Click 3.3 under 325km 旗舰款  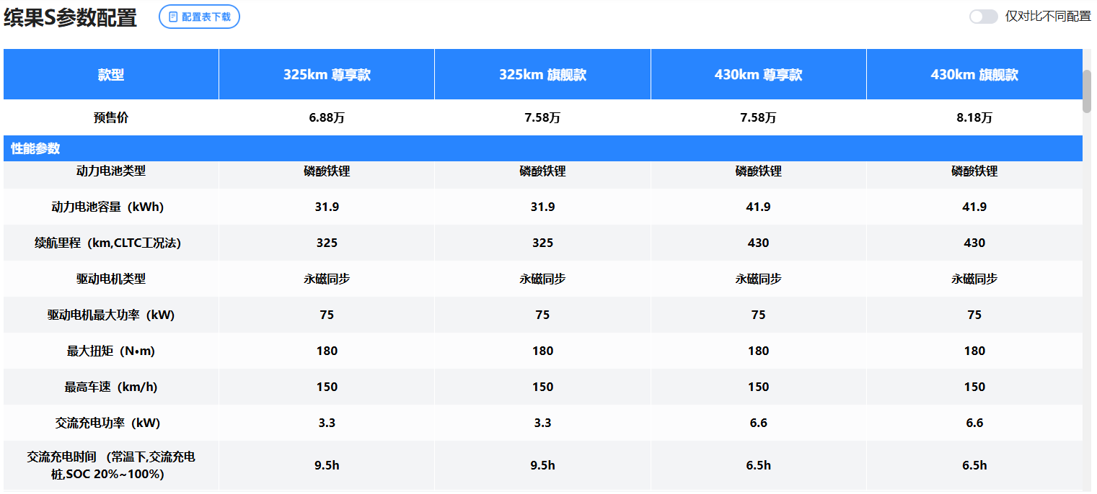[x=542, y=423]
